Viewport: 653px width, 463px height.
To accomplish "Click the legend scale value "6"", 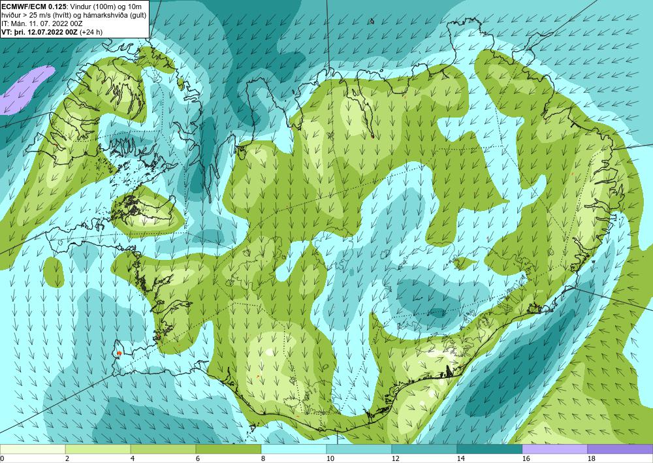I will (197, 458).
